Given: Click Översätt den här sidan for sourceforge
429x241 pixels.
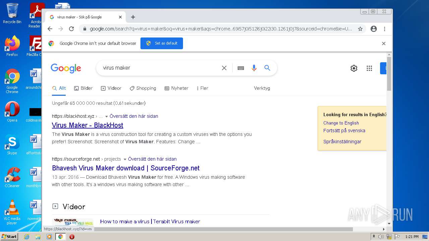Looking at the screenshot, I should pyautogui.click(x=152, y=159).
